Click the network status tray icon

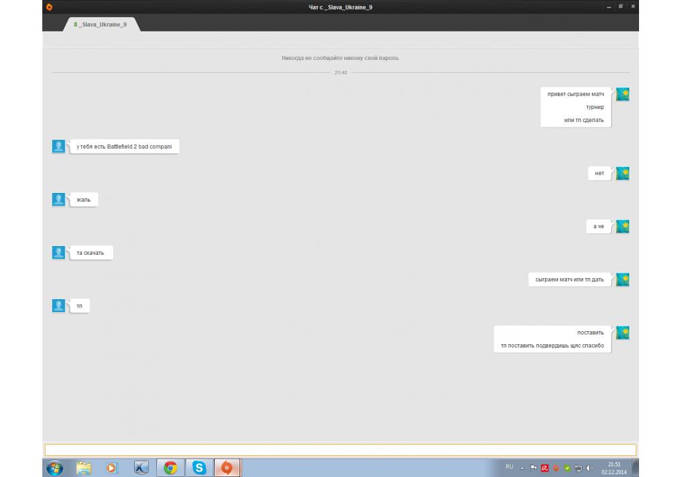point(578,468)
